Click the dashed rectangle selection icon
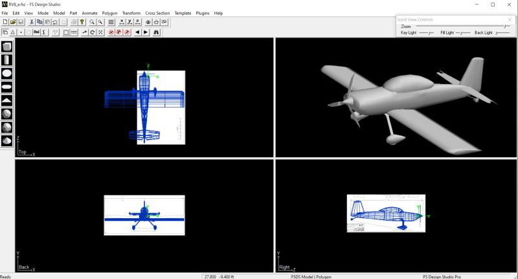 [x=66, y=32]
